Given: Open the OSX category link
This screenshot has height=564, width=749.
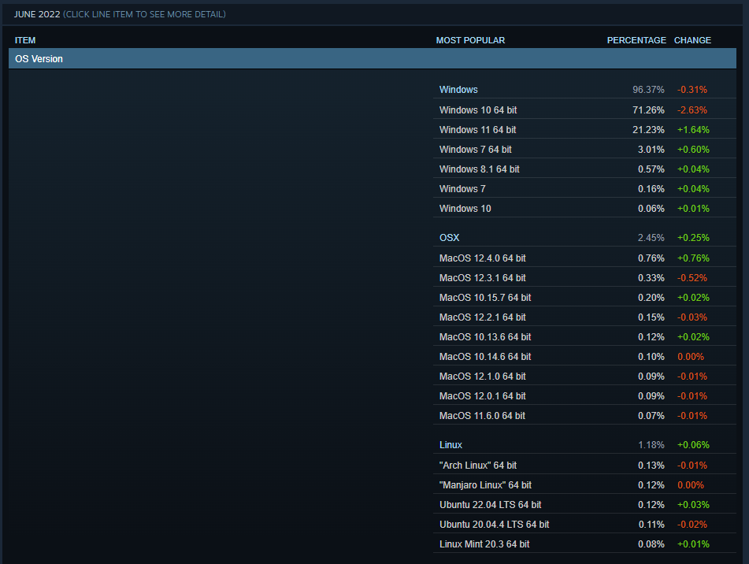Looking at the screenshot, I should tap(449, 238).
